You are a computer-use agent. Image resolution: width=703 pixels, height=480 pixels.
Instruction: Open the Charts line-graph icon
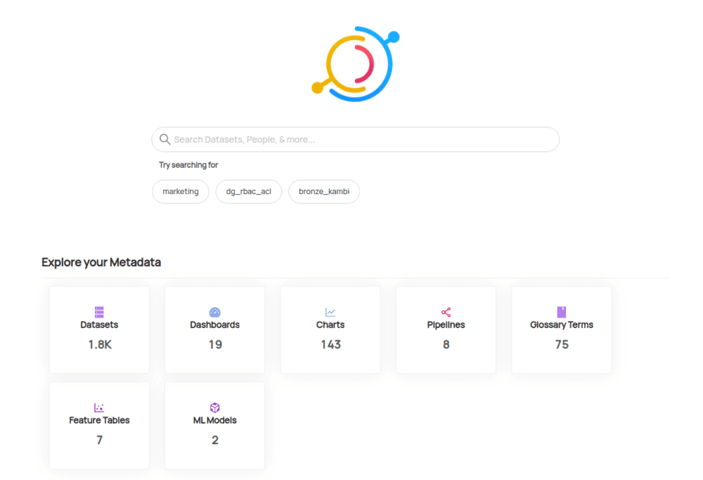(x=330, y=310)
